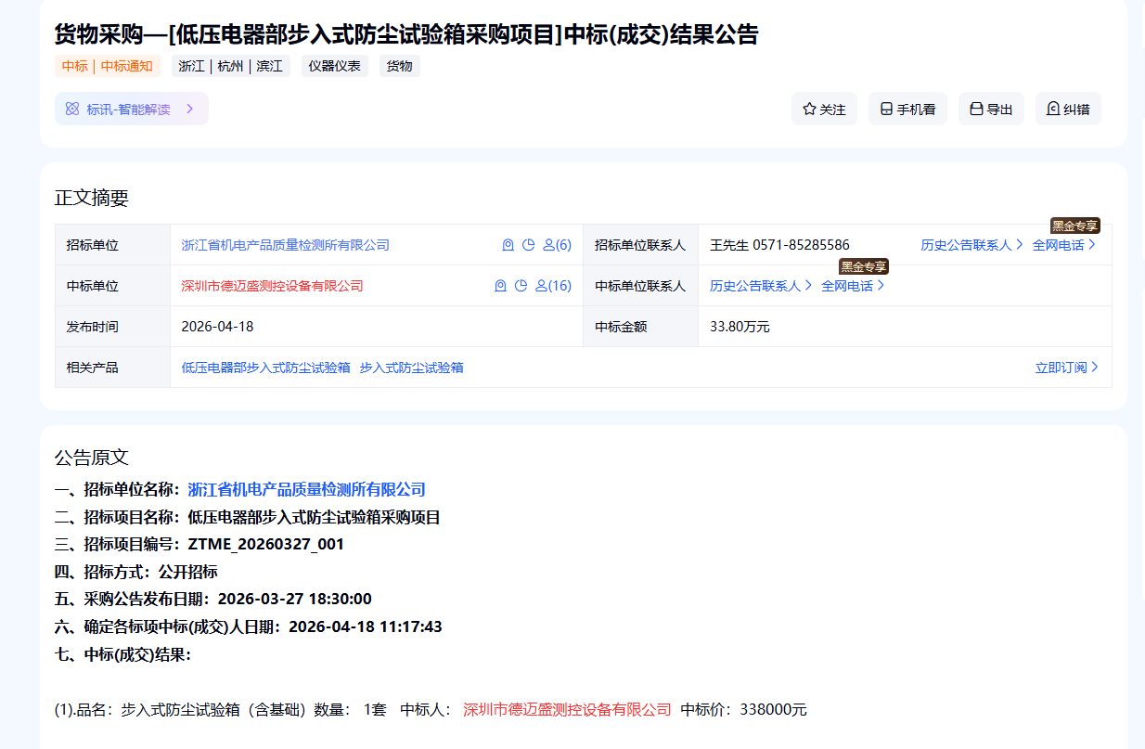Open the 标讯-智能解读 smart analysis
Screen dimensions: 1145x749
tap(131, 109)
